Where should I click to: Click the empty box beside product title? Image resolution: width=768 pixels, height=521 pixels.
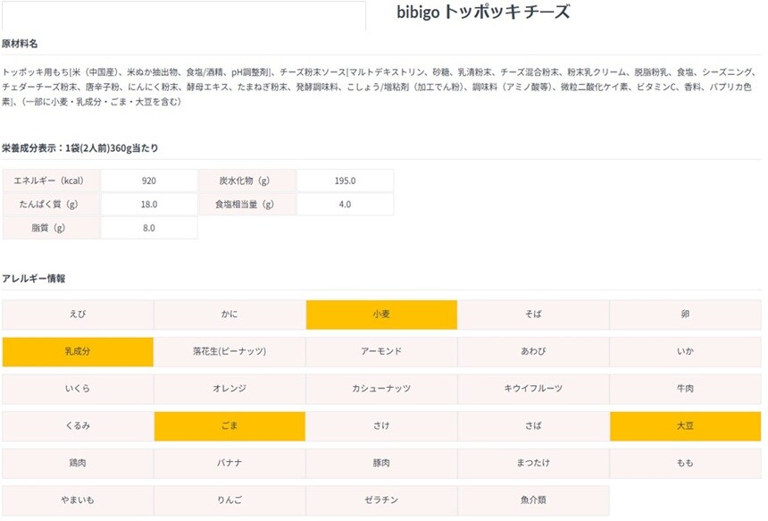pyautogui.click(x=183, y=15)
